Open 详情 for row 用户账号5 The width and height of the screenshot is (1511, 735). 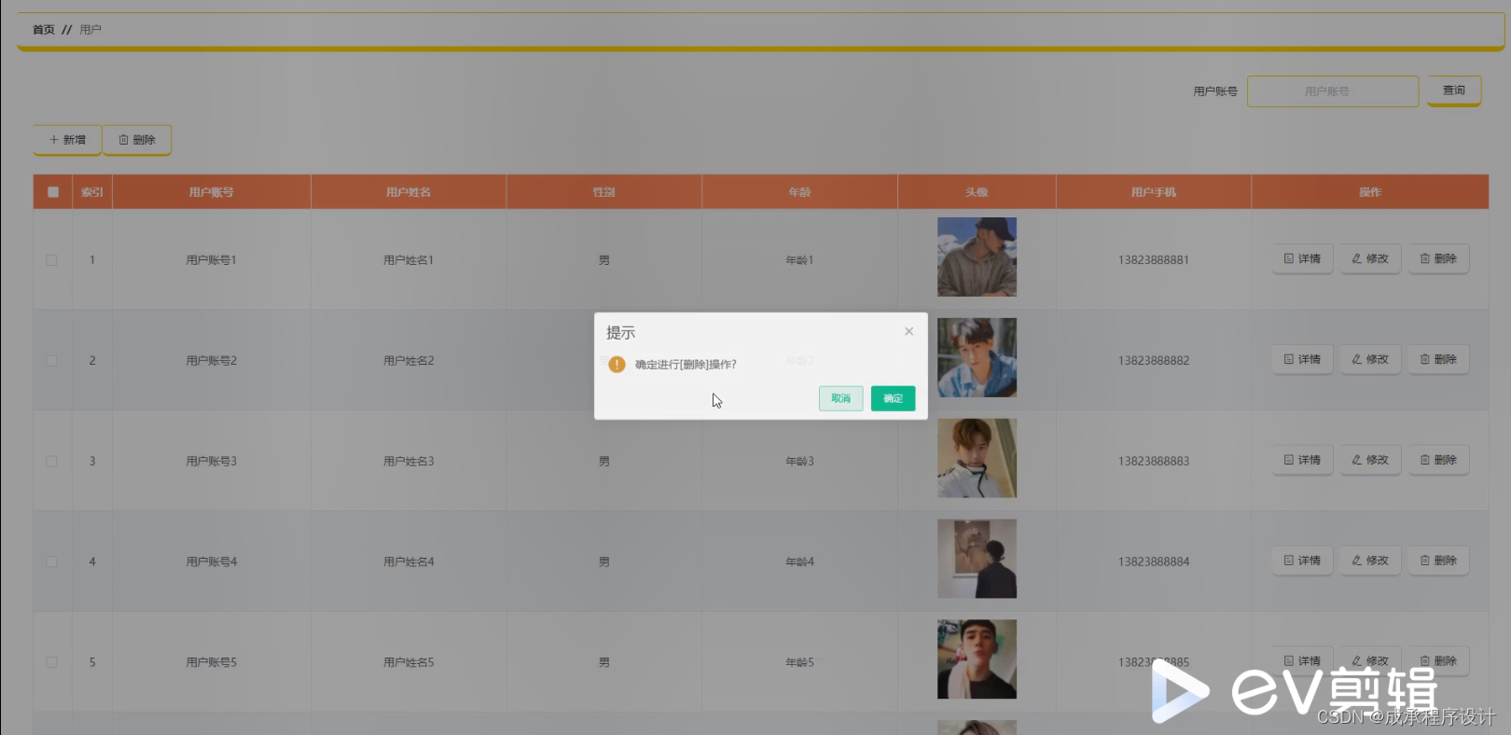pos(1302,660)
